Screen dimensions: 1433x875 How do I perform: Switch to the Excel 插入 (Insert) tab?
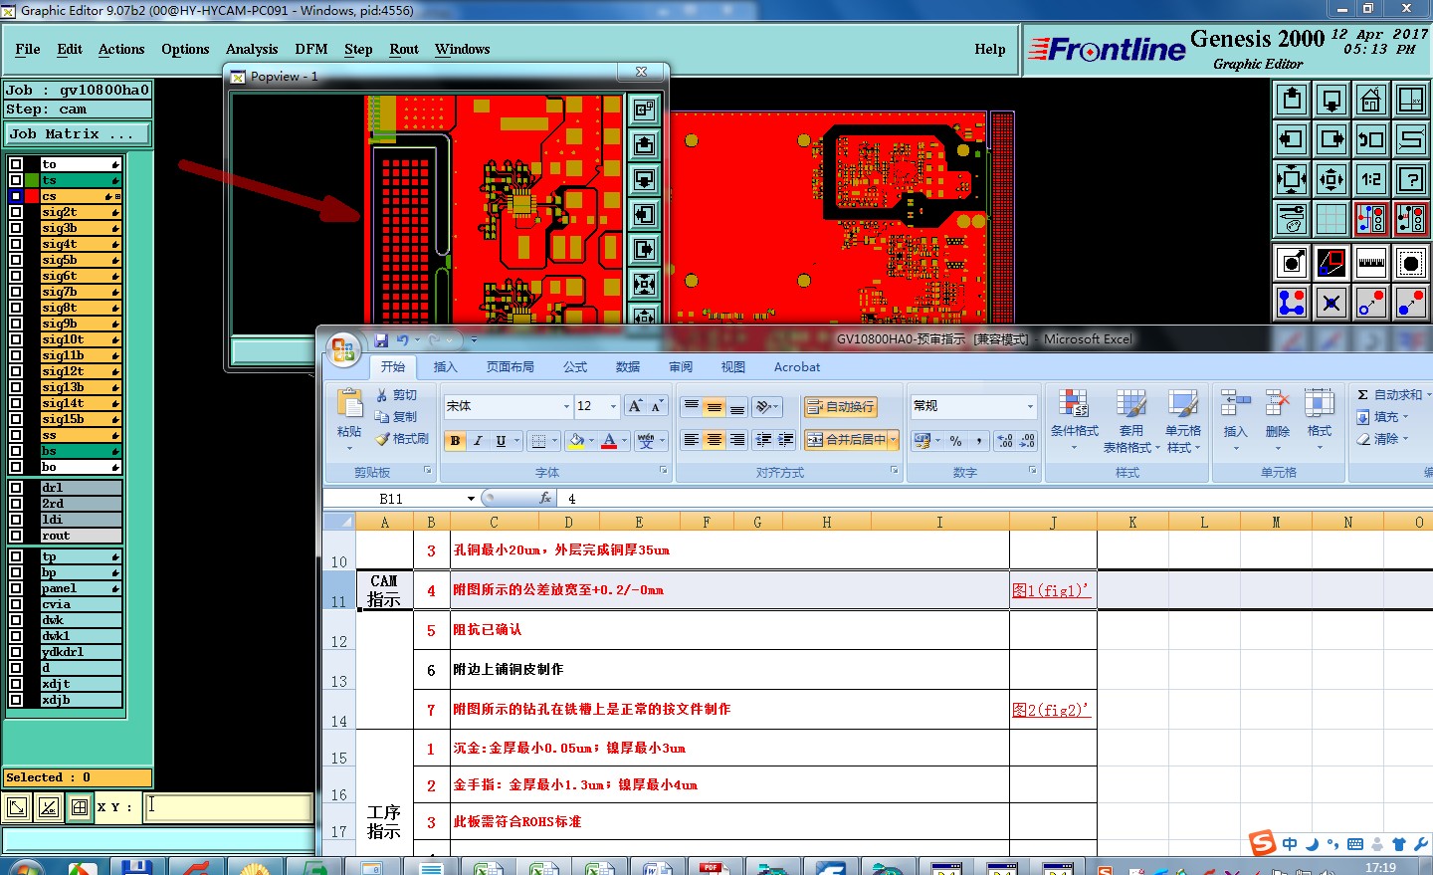click(446, 367)
